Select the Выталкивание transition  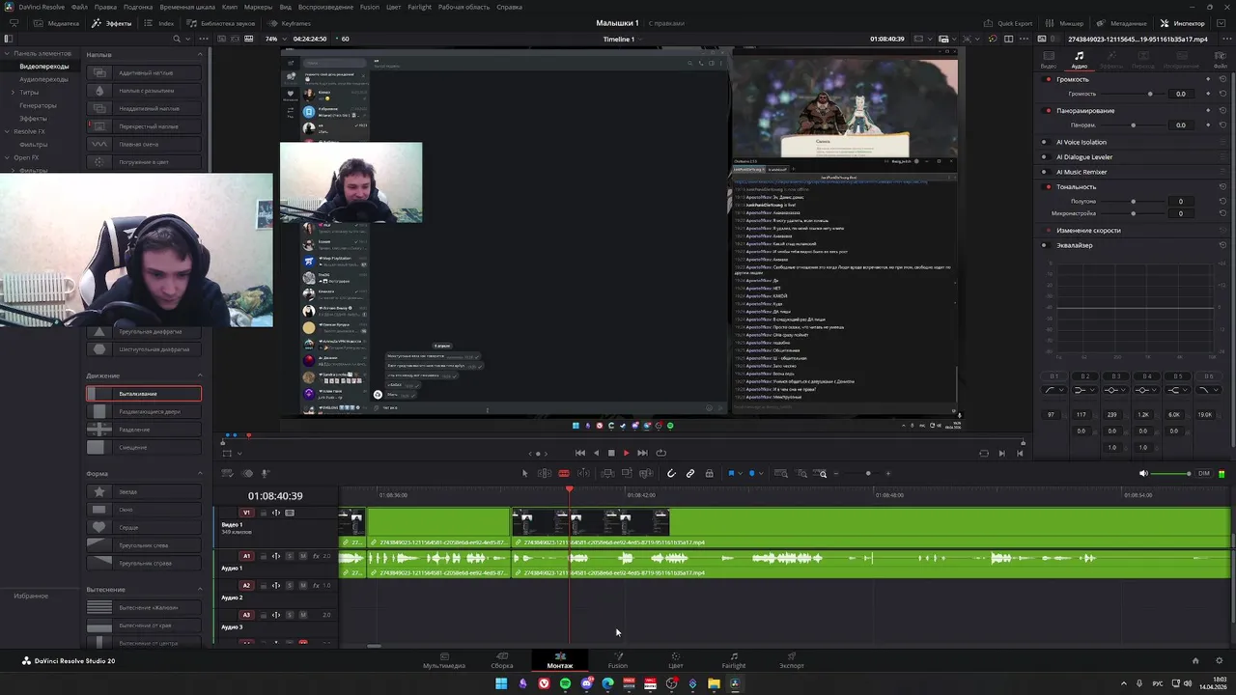click(x=144, y=394)
